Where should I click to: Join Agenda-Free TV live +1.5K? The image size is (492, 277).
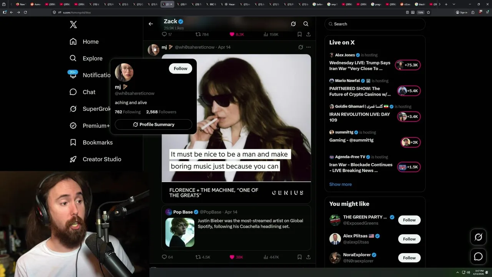click(x=409, y=167)
